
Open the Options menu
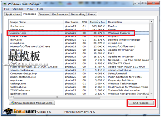tap(18, 9)
